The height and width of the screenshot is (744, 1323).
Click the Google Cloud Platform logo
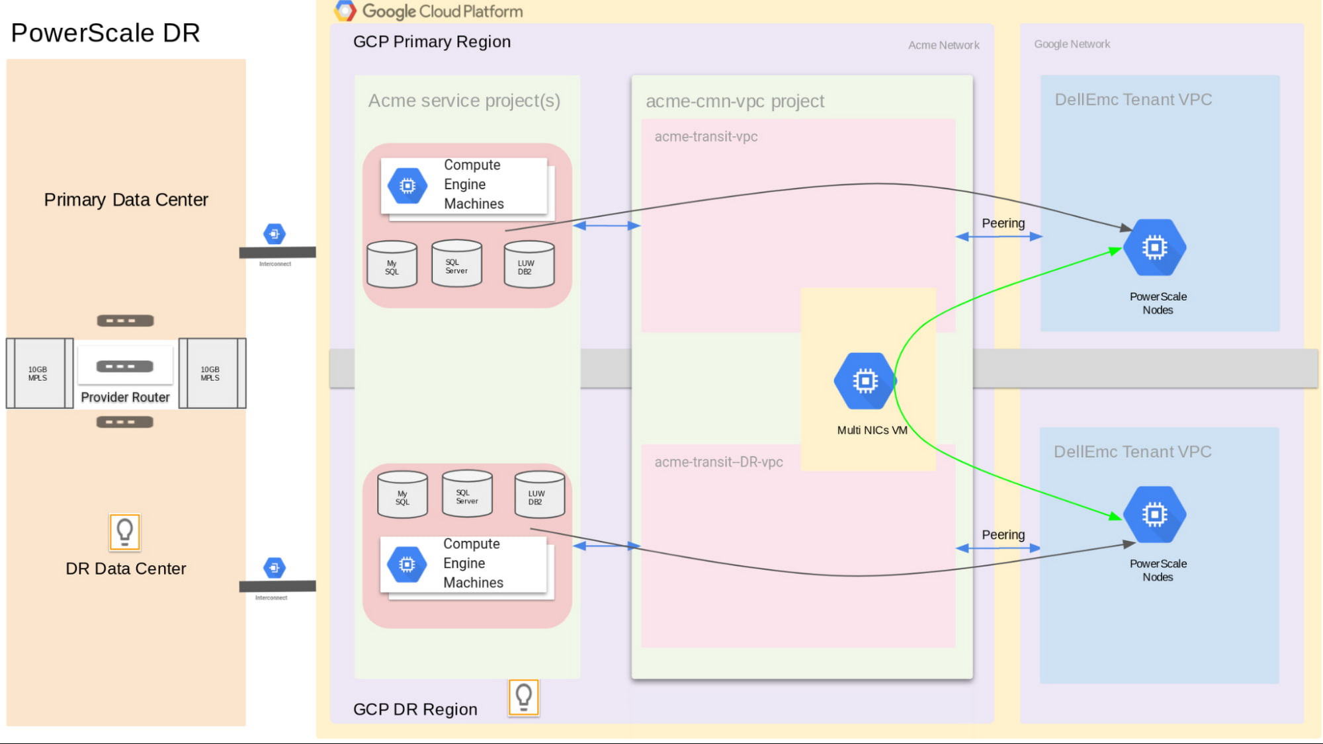click(x=429, y=11)
